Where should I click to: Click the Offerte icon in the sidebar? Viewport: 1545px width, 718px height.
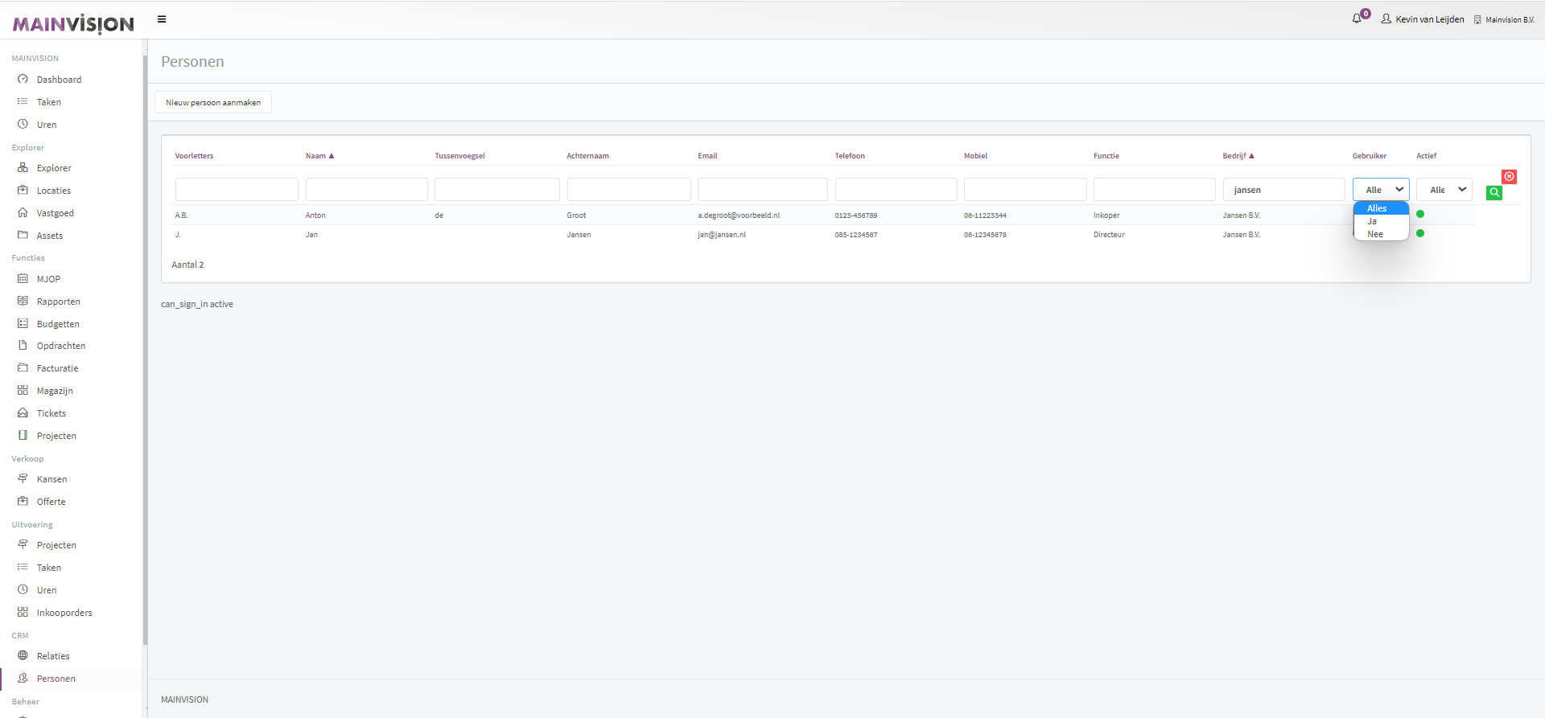[x=23, y=502]
